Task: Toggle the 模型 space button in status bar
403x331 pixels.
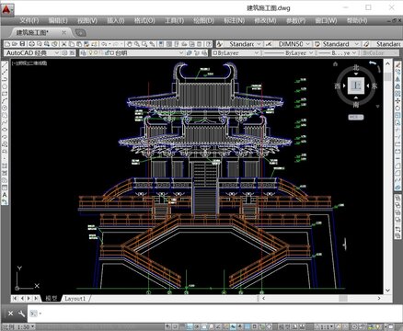Action: (x=284, y=327)
